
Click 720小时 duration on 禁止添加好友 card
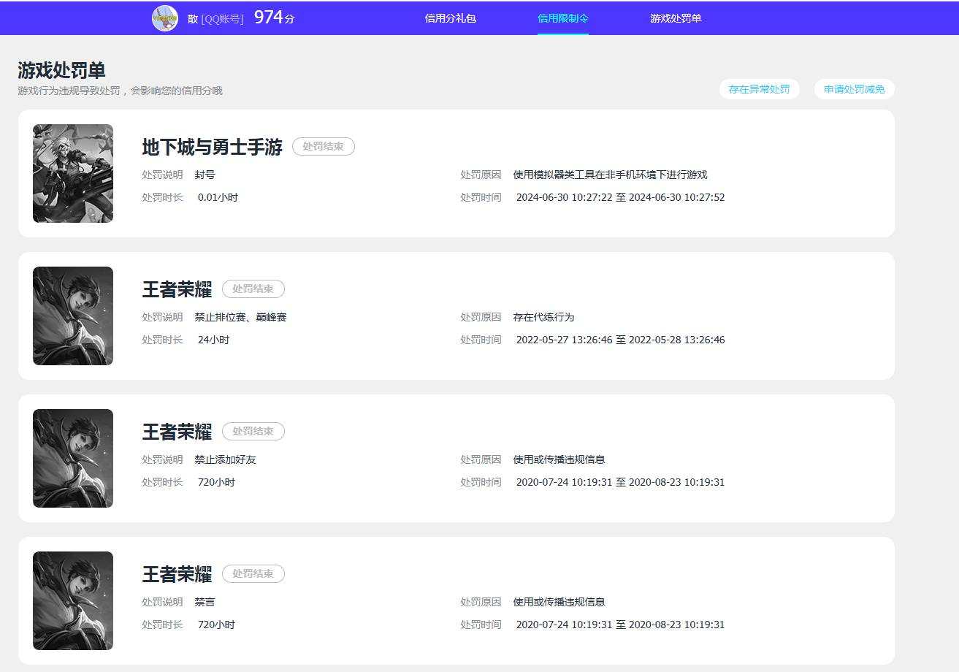216,482
